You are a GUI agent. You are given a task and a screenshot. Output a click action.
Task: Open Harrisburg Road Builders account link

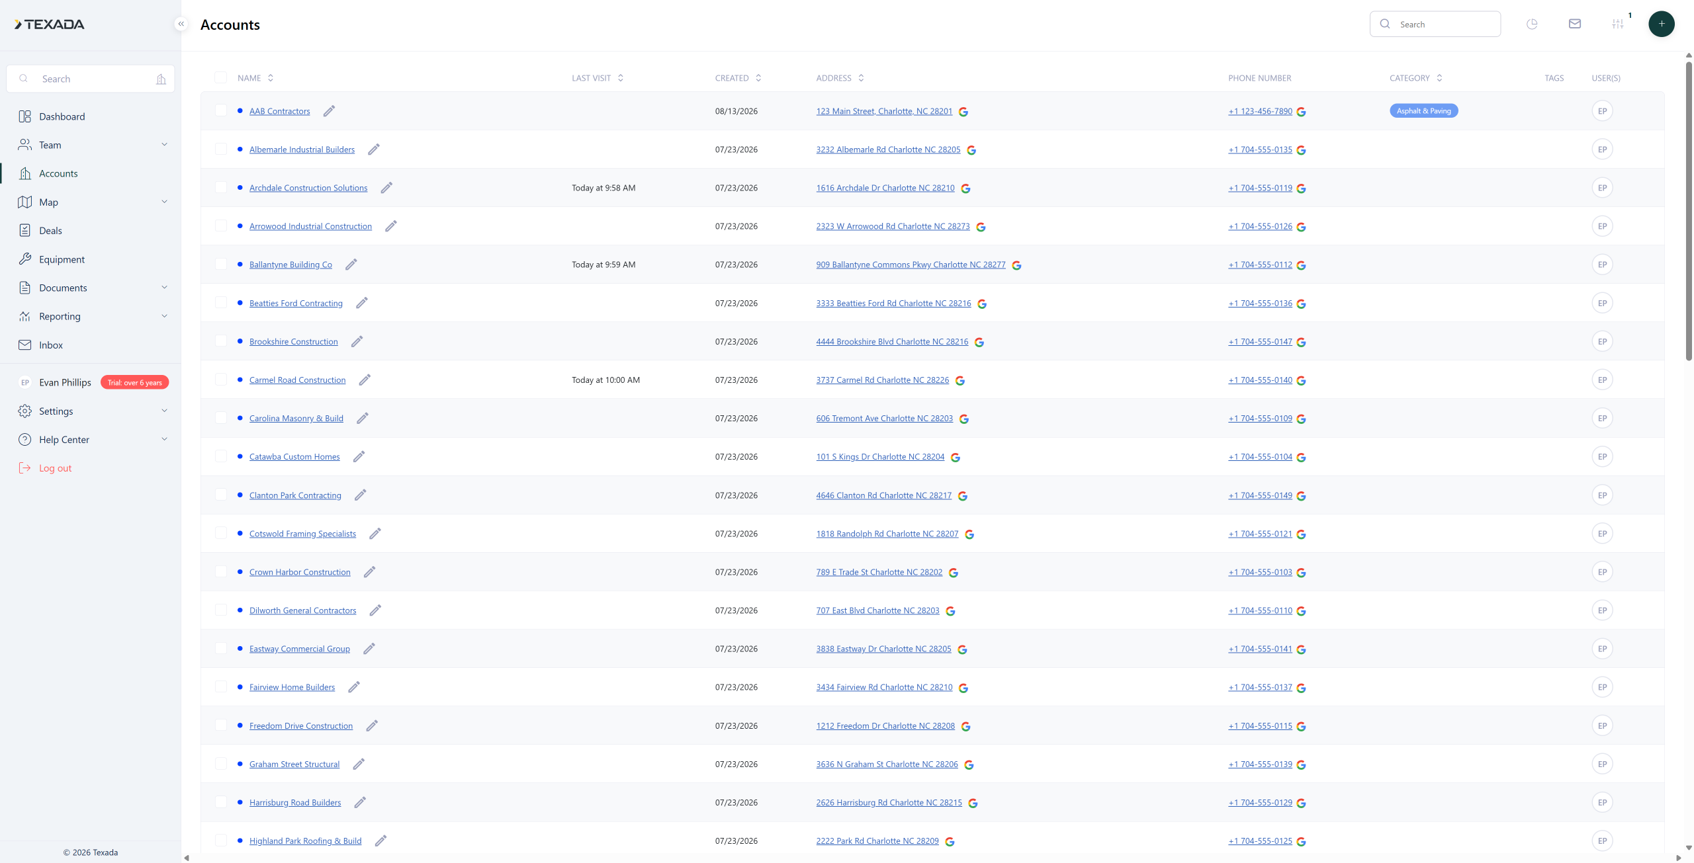tap(295, 802)
